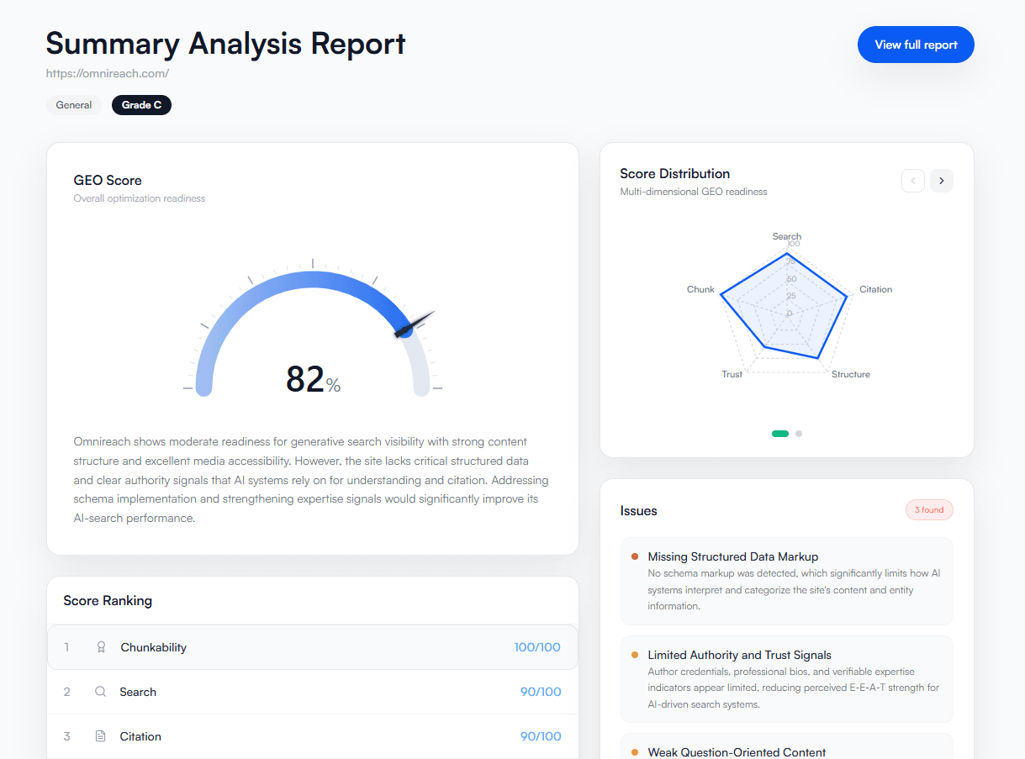Viewport: 1025px width, 759px height.
Task: Go to next Score Distribution chart
Action: point(942,181)
